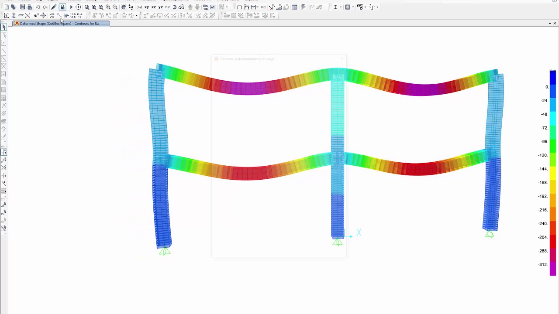Create a new model with New icon
This screenshot has width=559, height=314.
tap(7, 7)
